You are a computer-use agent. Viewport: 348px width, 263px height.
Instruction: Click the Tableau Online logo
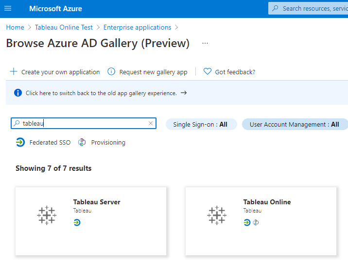click(x=217, y=215)
